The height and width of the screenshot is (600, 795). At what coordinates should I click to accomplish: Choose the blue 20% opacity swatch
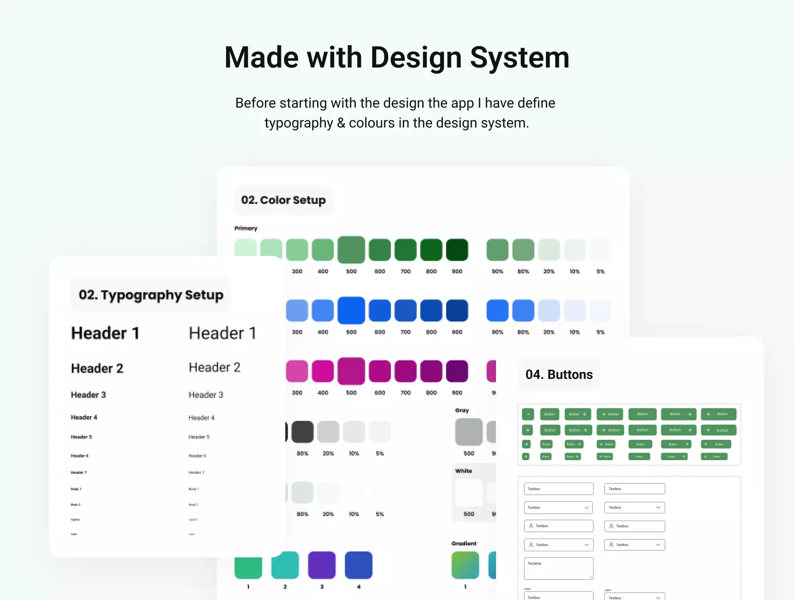pyautogui.click(x=549, y=311)
